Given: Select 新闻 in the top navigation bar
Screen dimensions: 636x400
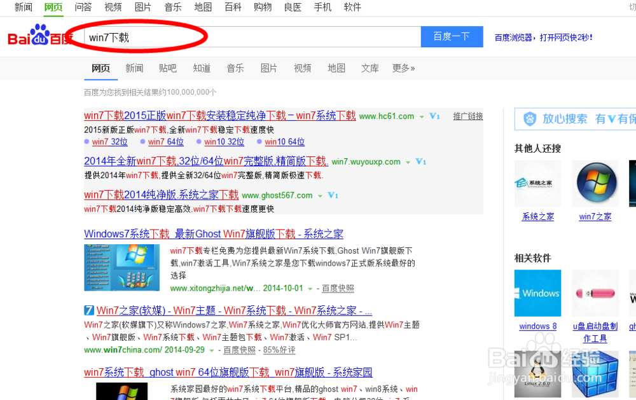Looking at the screenshot, I should tap(23, 7).
